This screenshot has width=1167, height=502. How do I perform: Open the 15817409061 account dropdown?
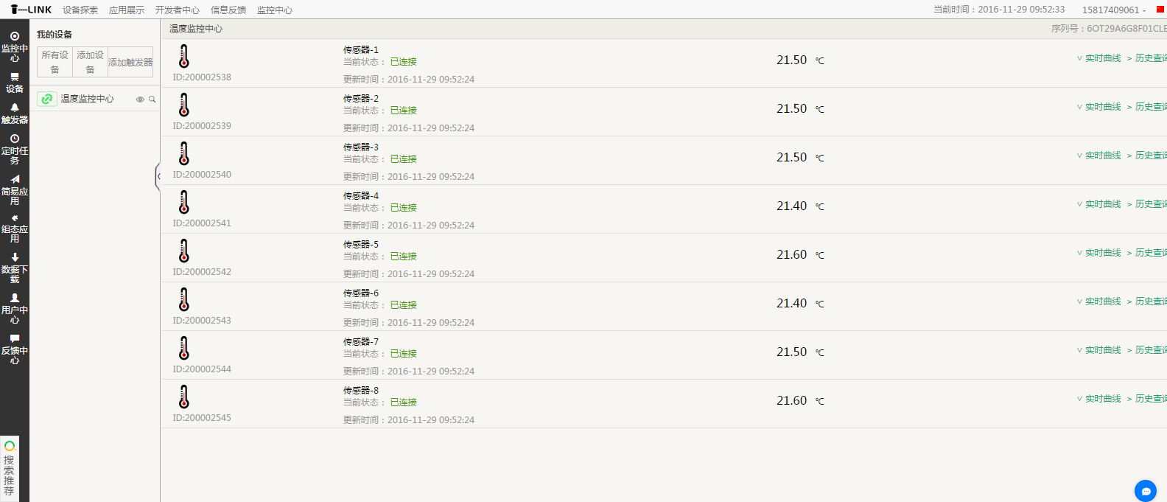pos(1113,10)
